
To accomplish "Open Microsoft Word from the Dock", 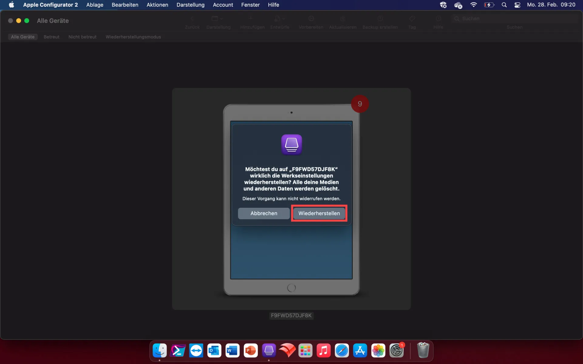I will pyautogui.click(x=233, y=351).
